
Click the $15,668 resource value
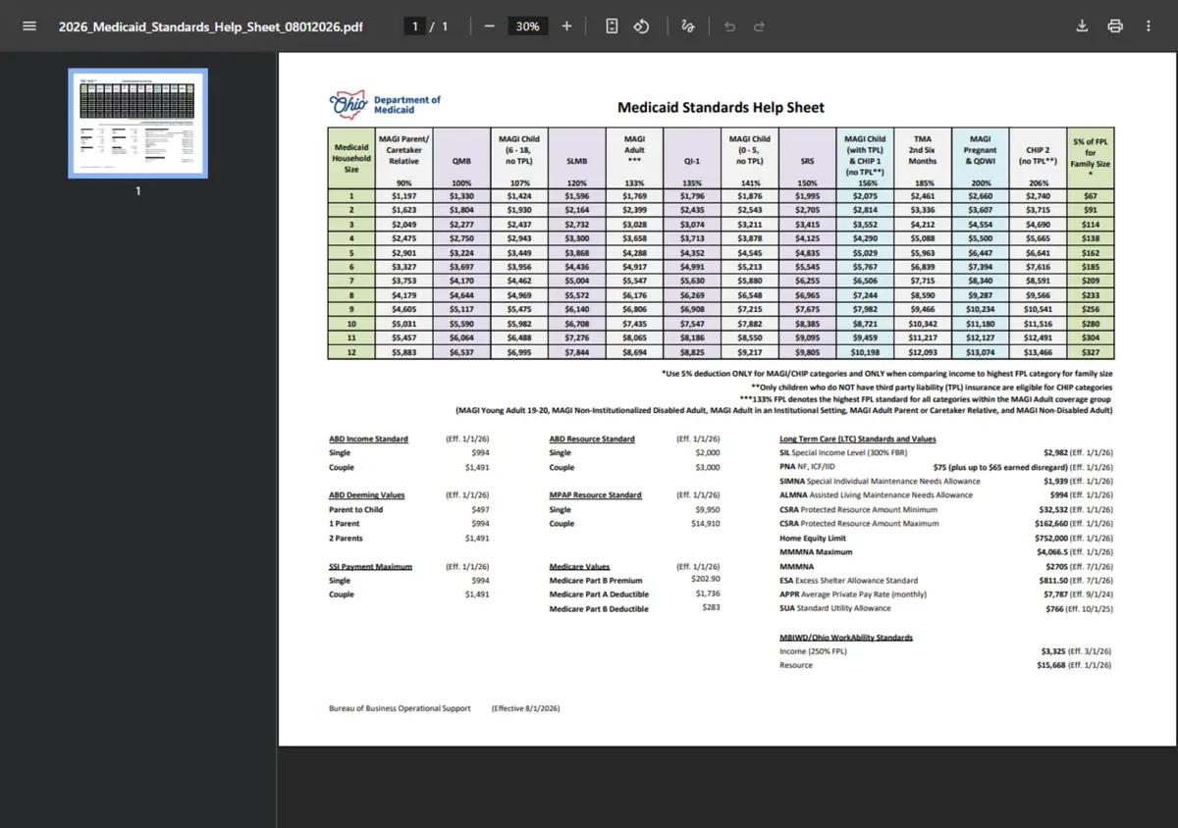coord(1053,665)
